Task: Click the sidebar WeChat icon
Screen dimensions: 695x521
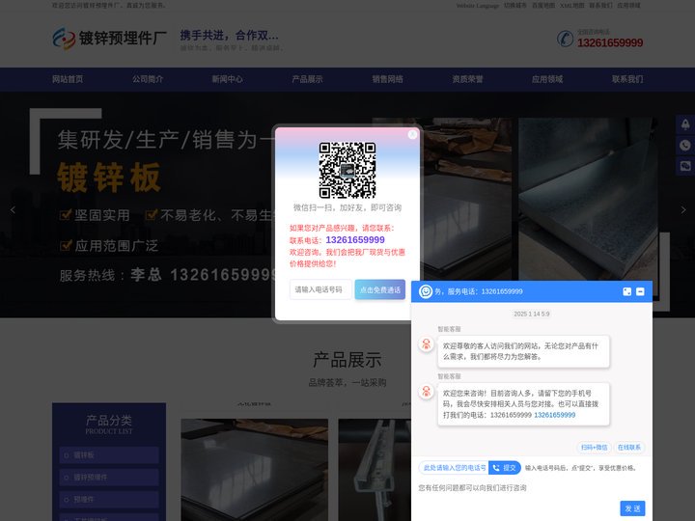Action: click(685, 166)
